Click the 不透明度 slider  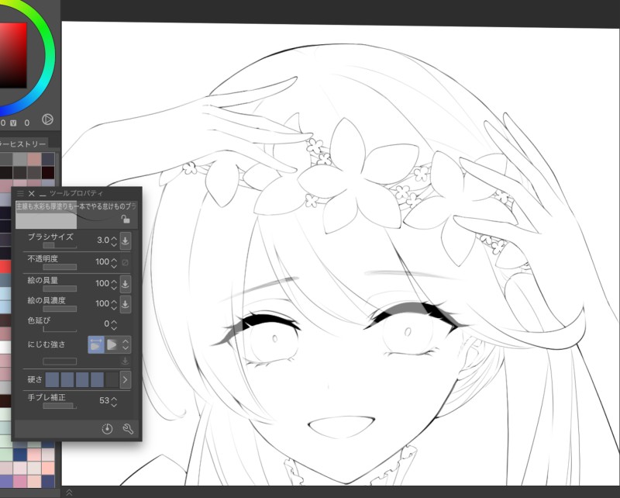[60, 267]
